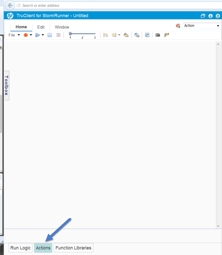
Task: Expand the Record options arrow
Action: pyautogui.click(x=31, y=35)
